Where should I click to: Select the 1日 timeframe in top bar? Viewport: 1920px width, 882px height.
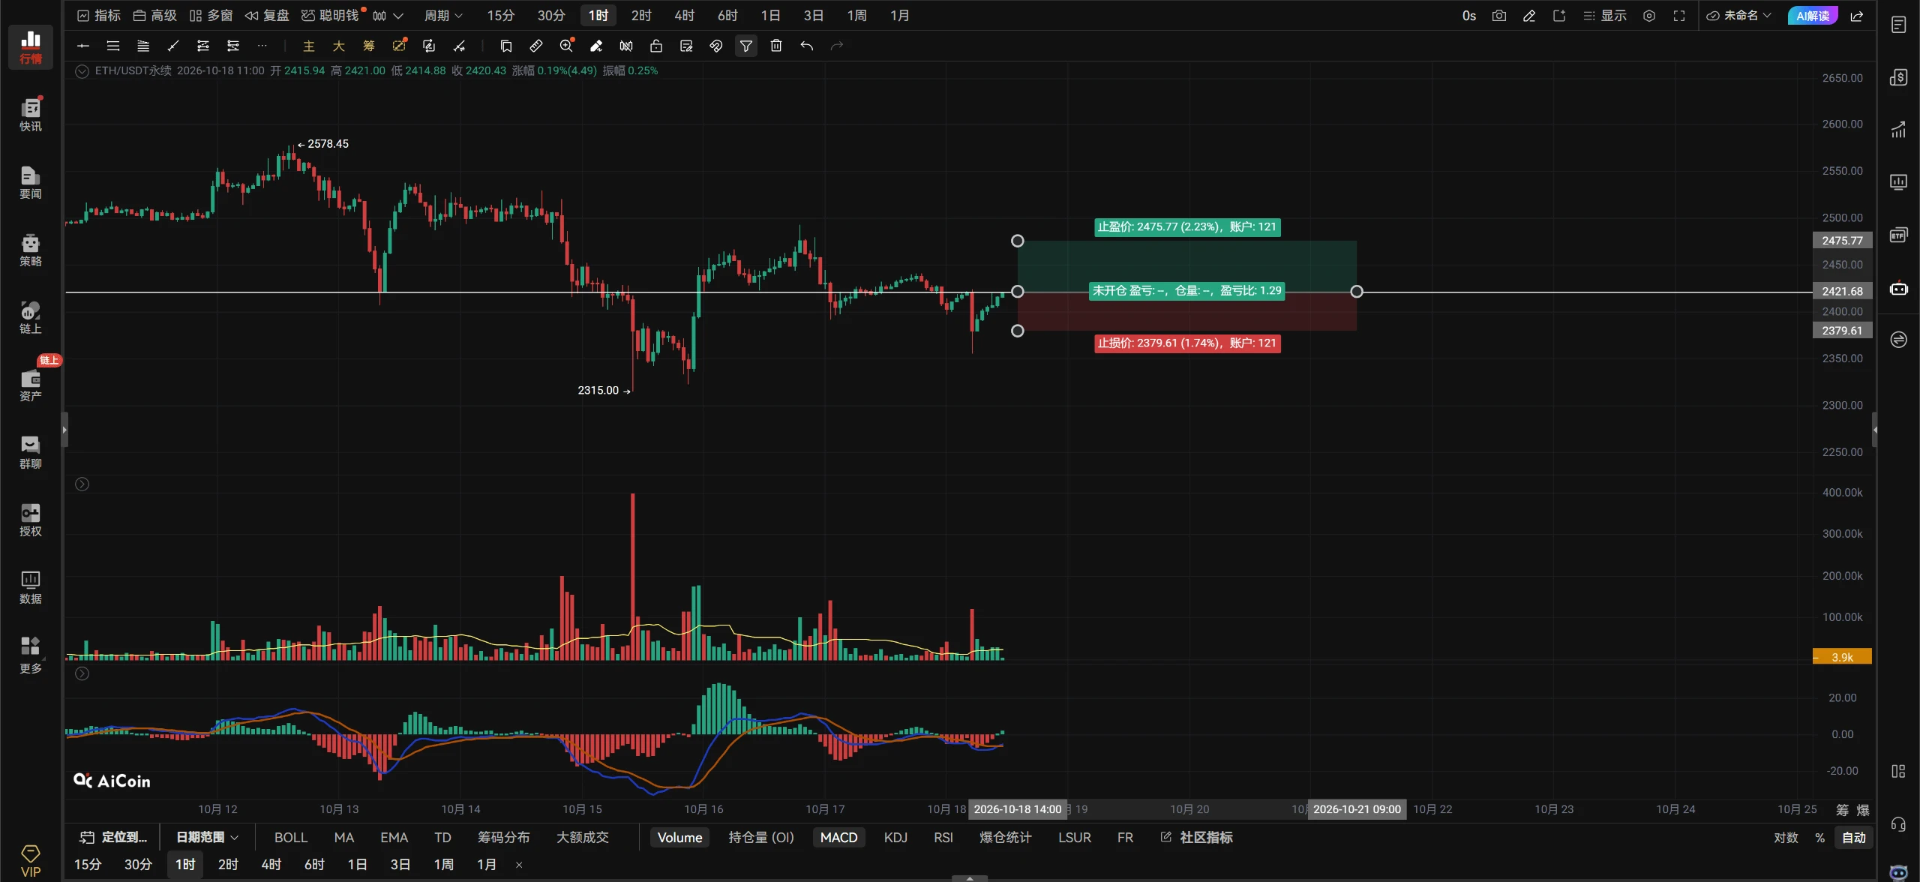point(770,16)
